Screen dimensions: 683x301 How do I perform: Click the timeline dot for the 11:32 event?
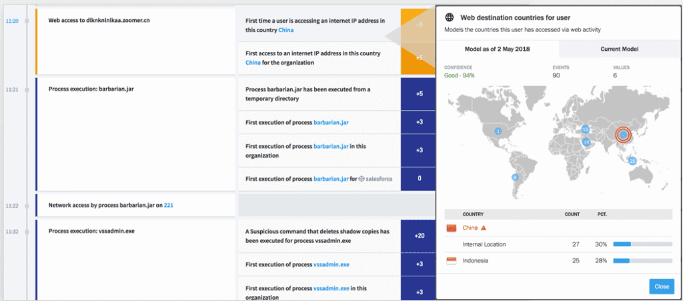point(27,231)
